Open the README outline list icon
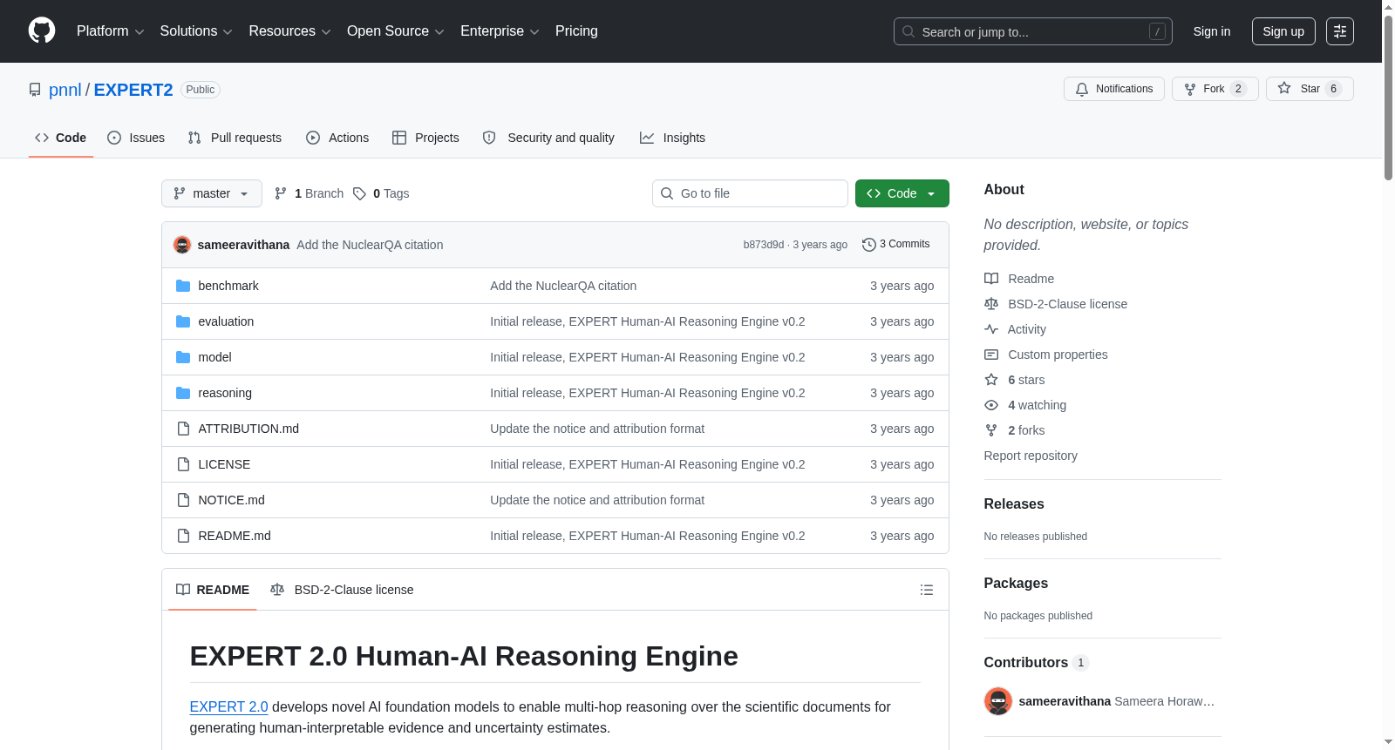1395x750 pixels. (927, 590)
